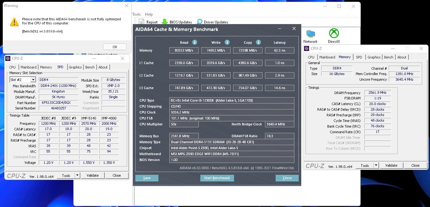Click the L1 Cache Read value 2358.0 GB/s
The image size is (430, 207).
(184, 63)
